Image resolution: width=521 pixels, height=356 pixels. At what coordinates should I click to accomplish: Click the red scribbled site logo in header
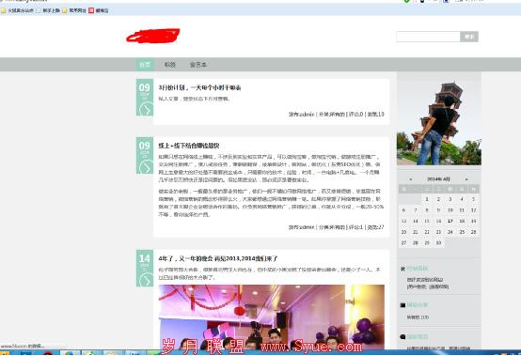point(153,36)
